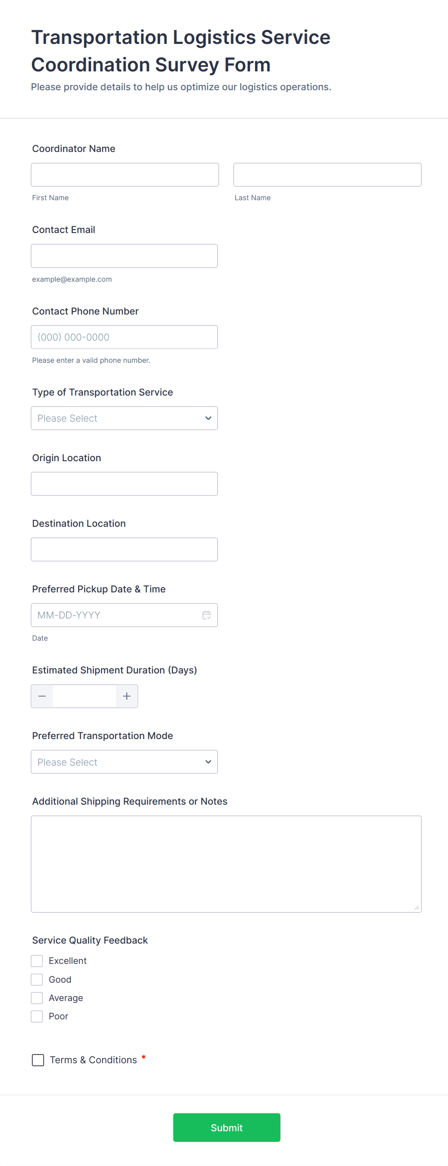Focus the Origin Location input

click(124, 484)
